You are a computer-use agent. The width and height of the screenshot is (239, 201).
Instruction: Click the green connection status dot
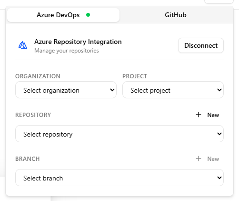(88, 15)
